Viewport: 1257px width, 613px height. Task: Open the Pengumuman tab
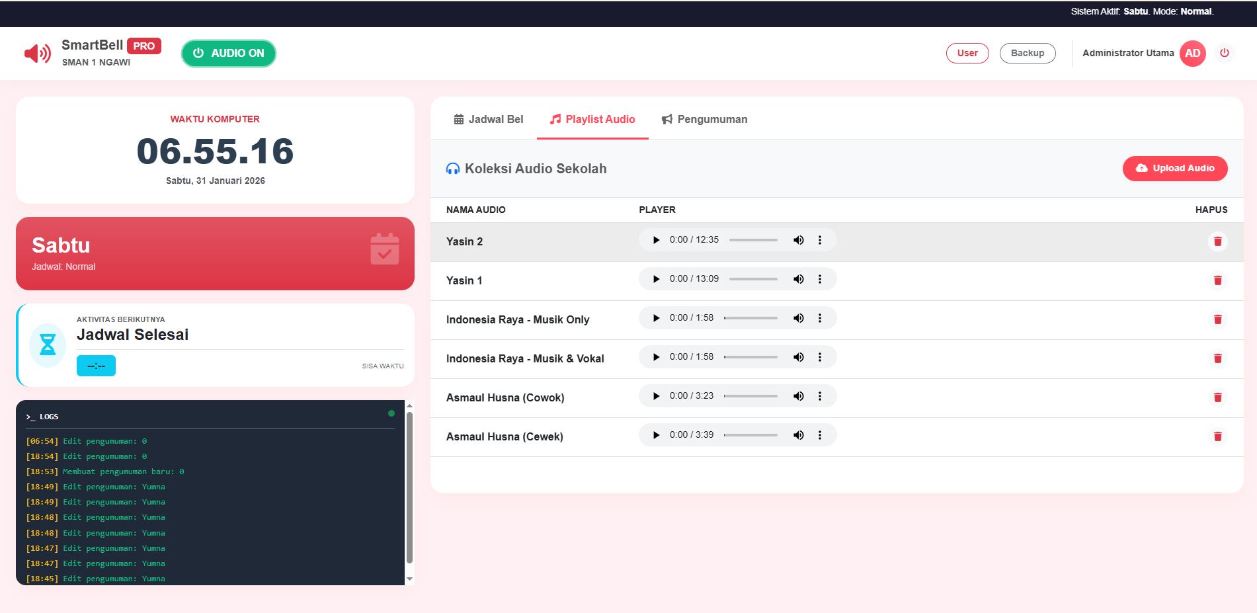pyautogui.click(x=704, y=120)
